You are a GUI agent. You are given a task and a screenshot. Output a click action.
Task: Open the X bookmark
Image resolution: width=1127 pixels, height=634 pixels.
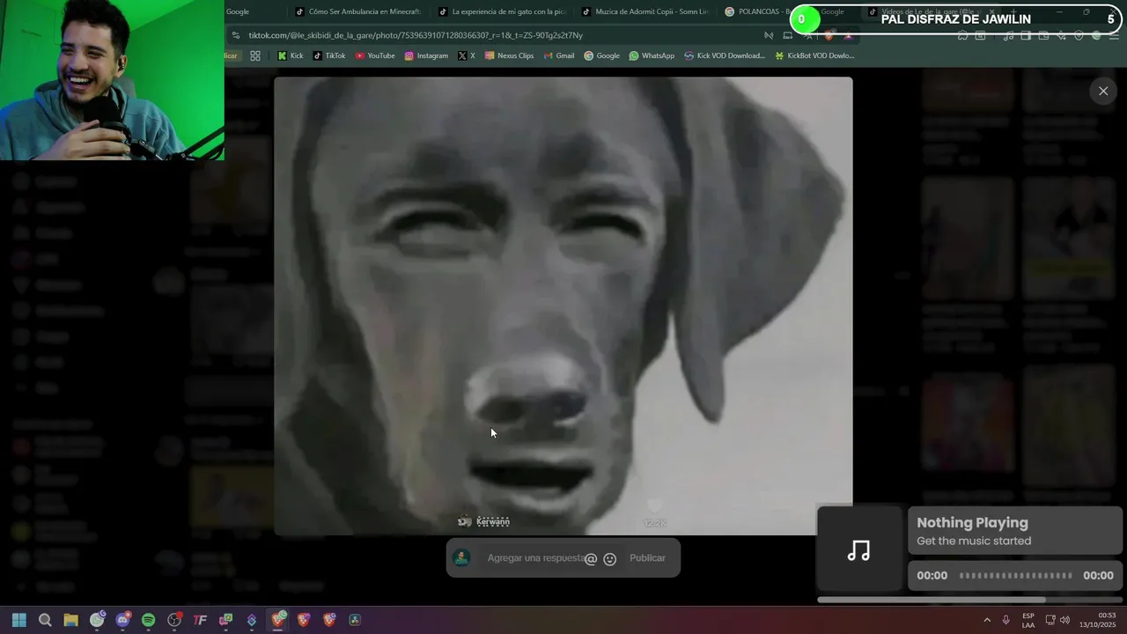(x=467, y=55)
